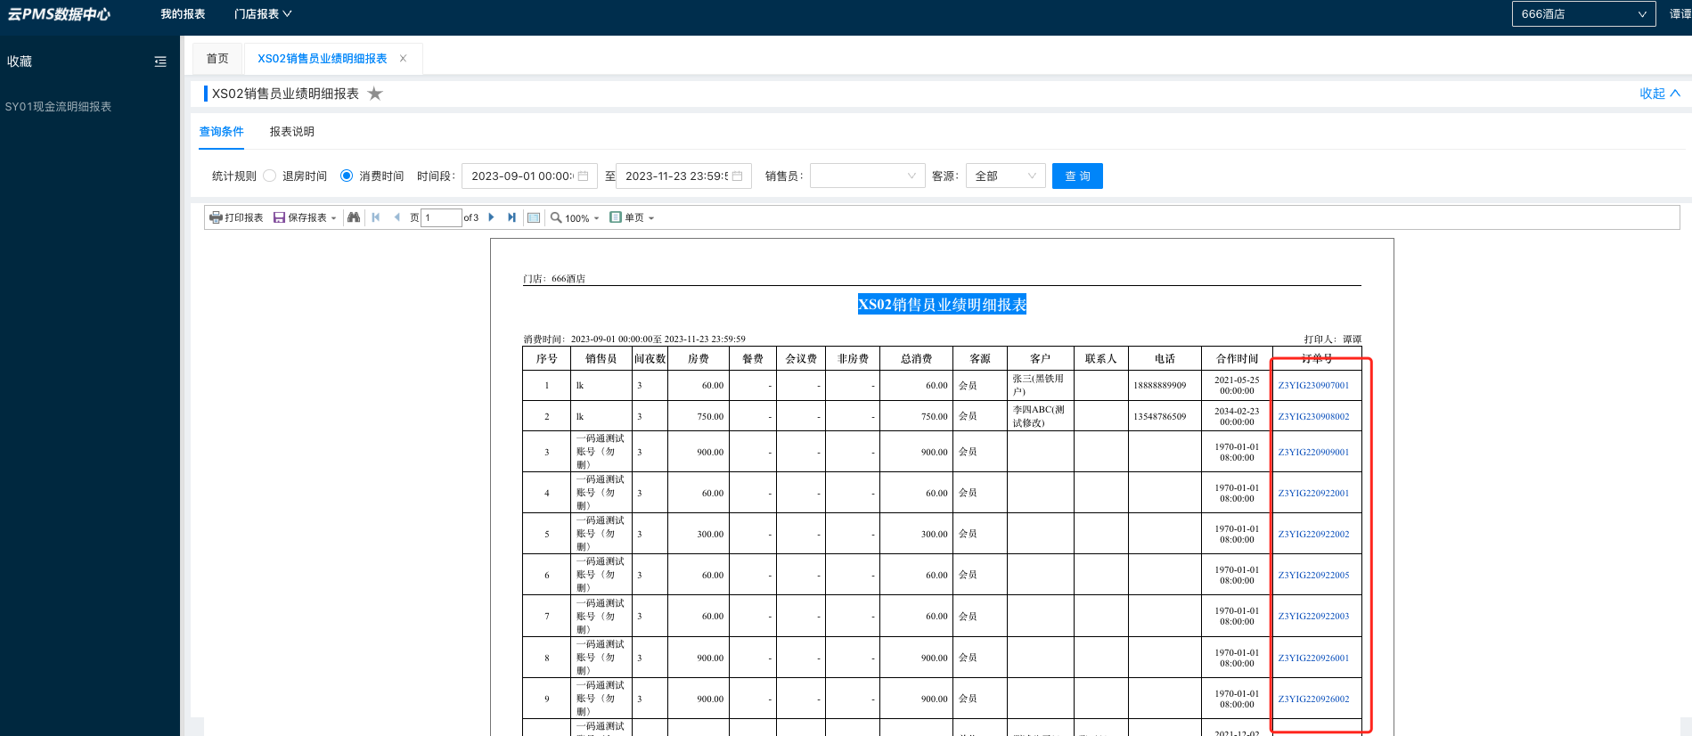The width and height of the screenshot is (1692, 736).
Task: Open the 100% zoom level dropdown
Action: click(575, 217)
